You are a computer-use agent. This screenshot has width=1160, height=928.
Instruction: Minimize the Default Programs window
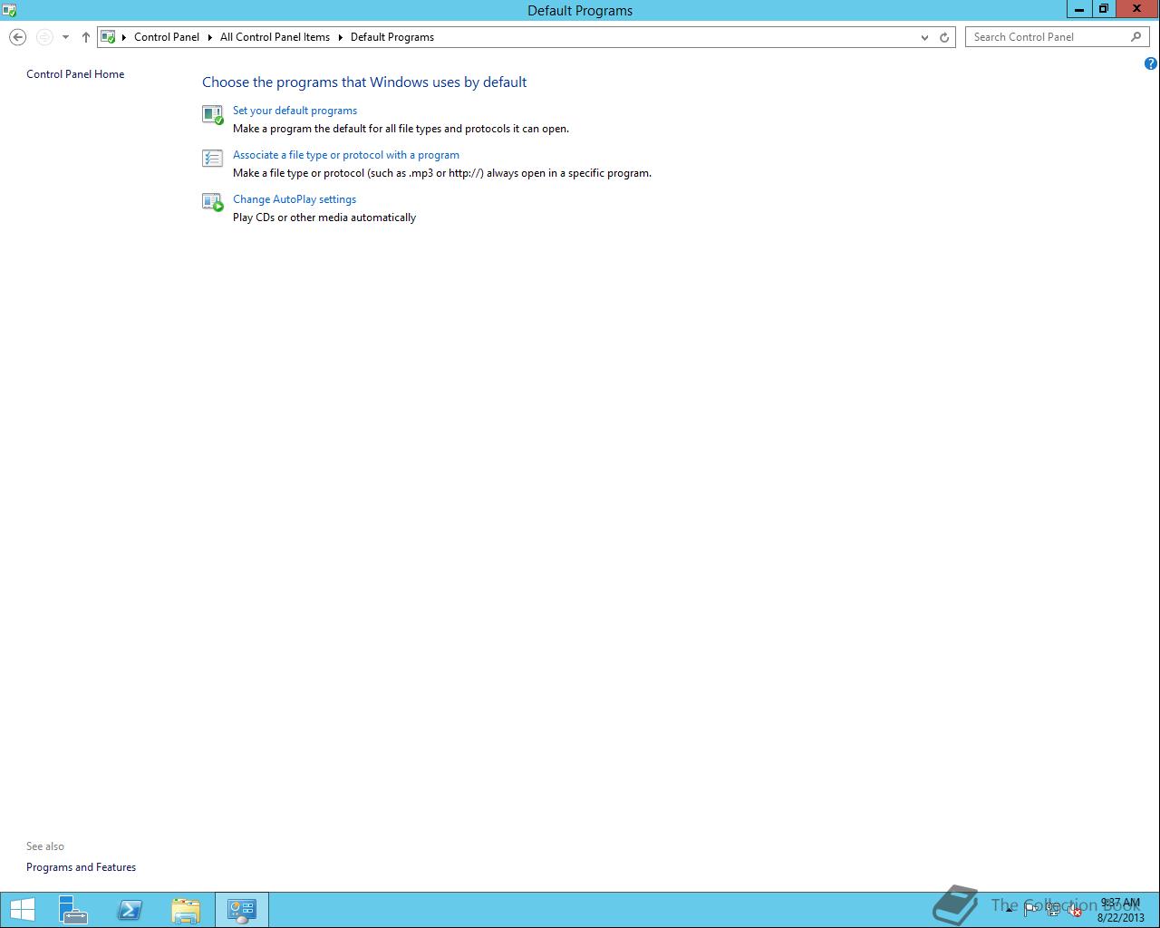coord(1078,9)
